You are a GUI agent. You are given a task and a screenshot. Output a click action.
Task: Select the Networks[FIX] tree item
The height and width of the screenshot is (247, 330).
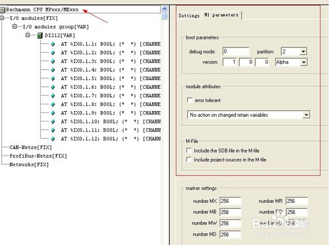[x=29, y=164]
